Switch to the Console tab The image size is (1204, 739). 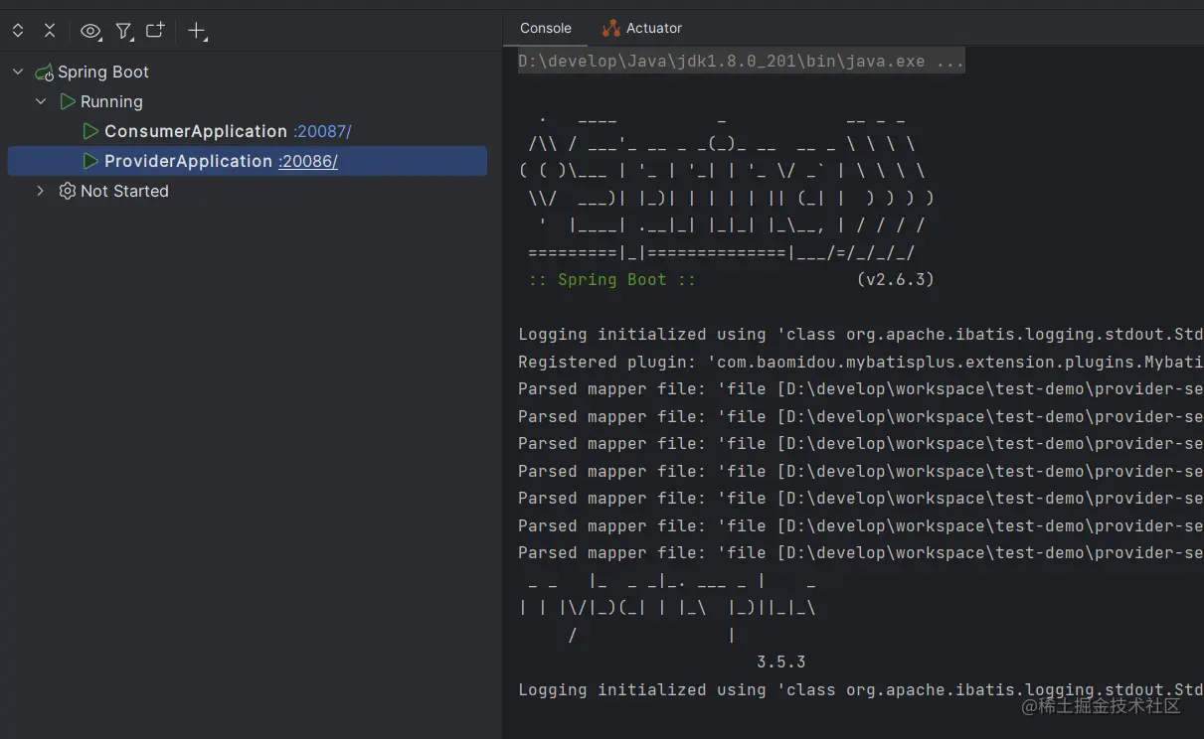tap(546, 28)
